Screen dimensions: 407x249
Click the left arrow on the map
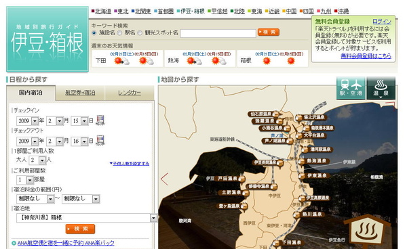(164, 179)
